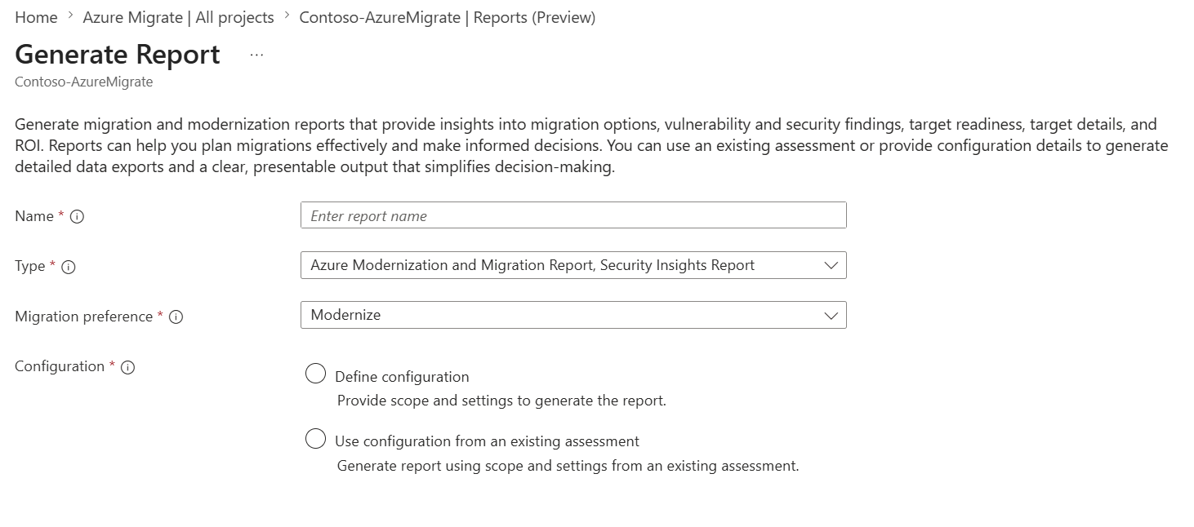Click the Contoso-AzureMigrate subtitle text

pos(83,82)
